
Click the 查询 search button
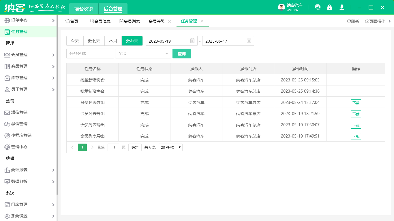(182, 54)
